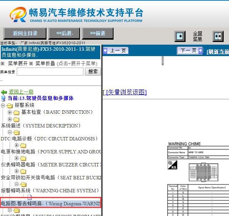Go forward with >>前进 button

(x=98, y=34)
